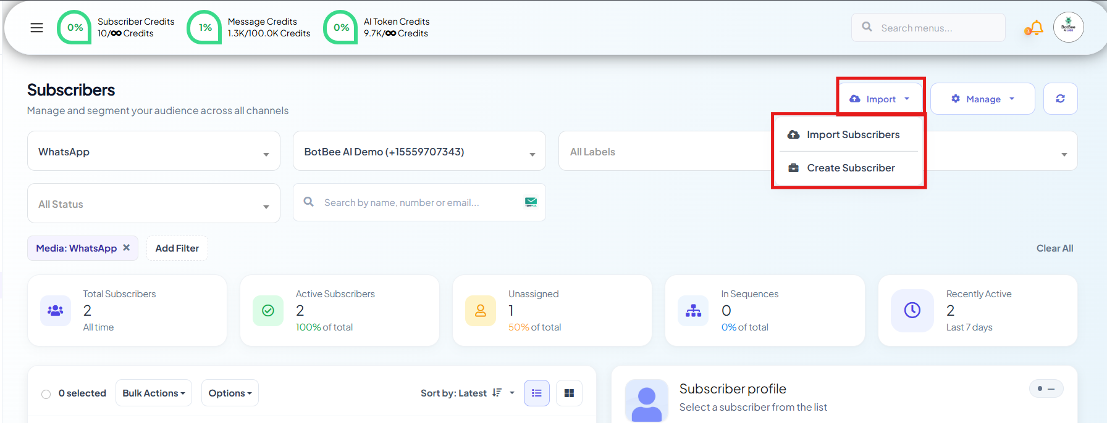Open the All Status dropdown
Viewport: 1107px width, 423px height.
point(154,203)
